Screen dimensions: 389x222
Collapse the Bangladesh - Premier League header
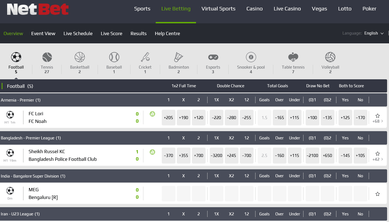194,138
